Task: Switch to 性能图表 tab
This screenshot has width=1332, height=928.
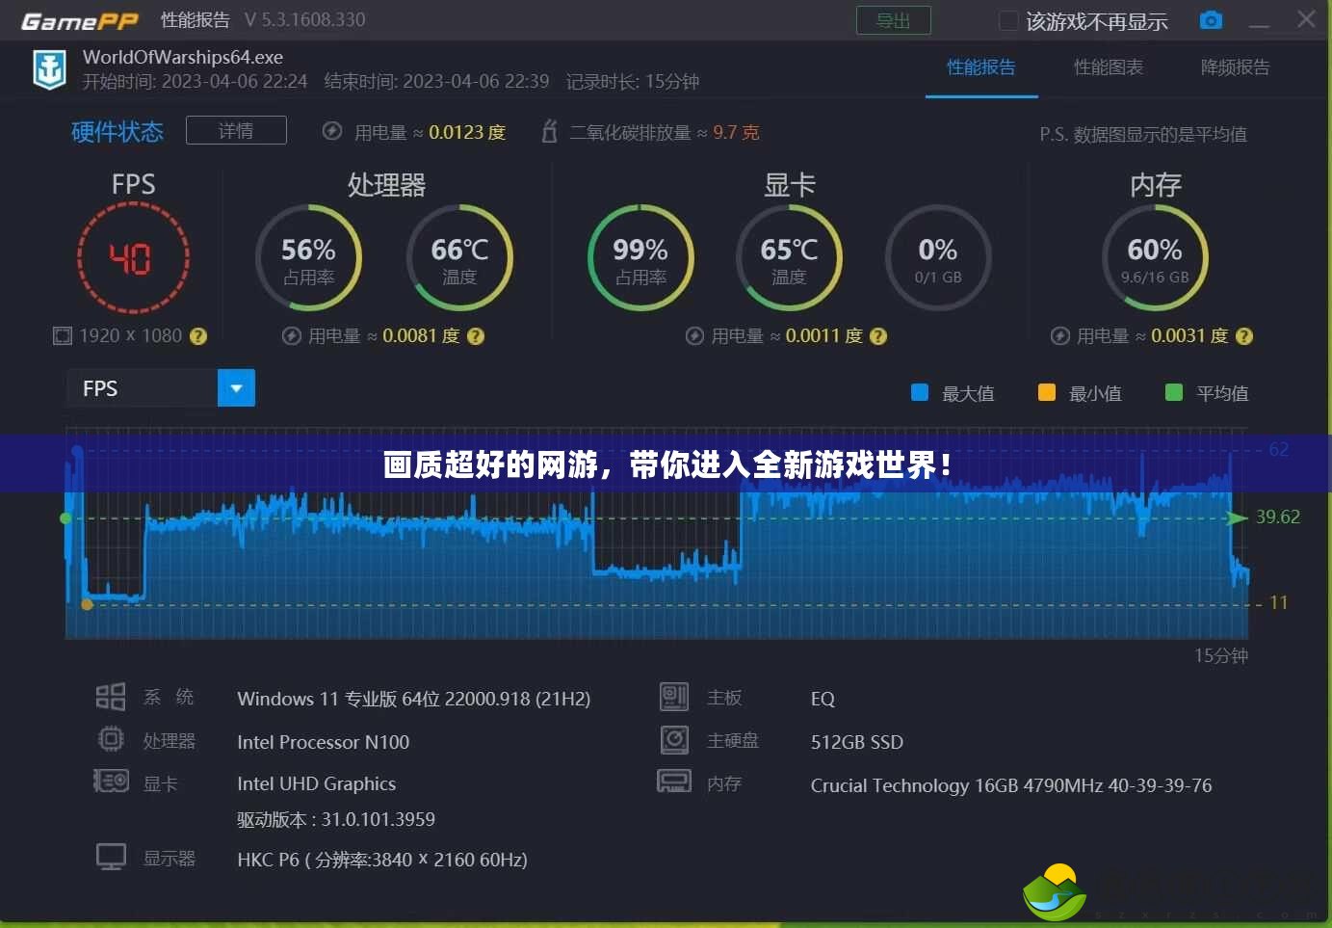Action: pyautogui.click(x=1109, y=67)
